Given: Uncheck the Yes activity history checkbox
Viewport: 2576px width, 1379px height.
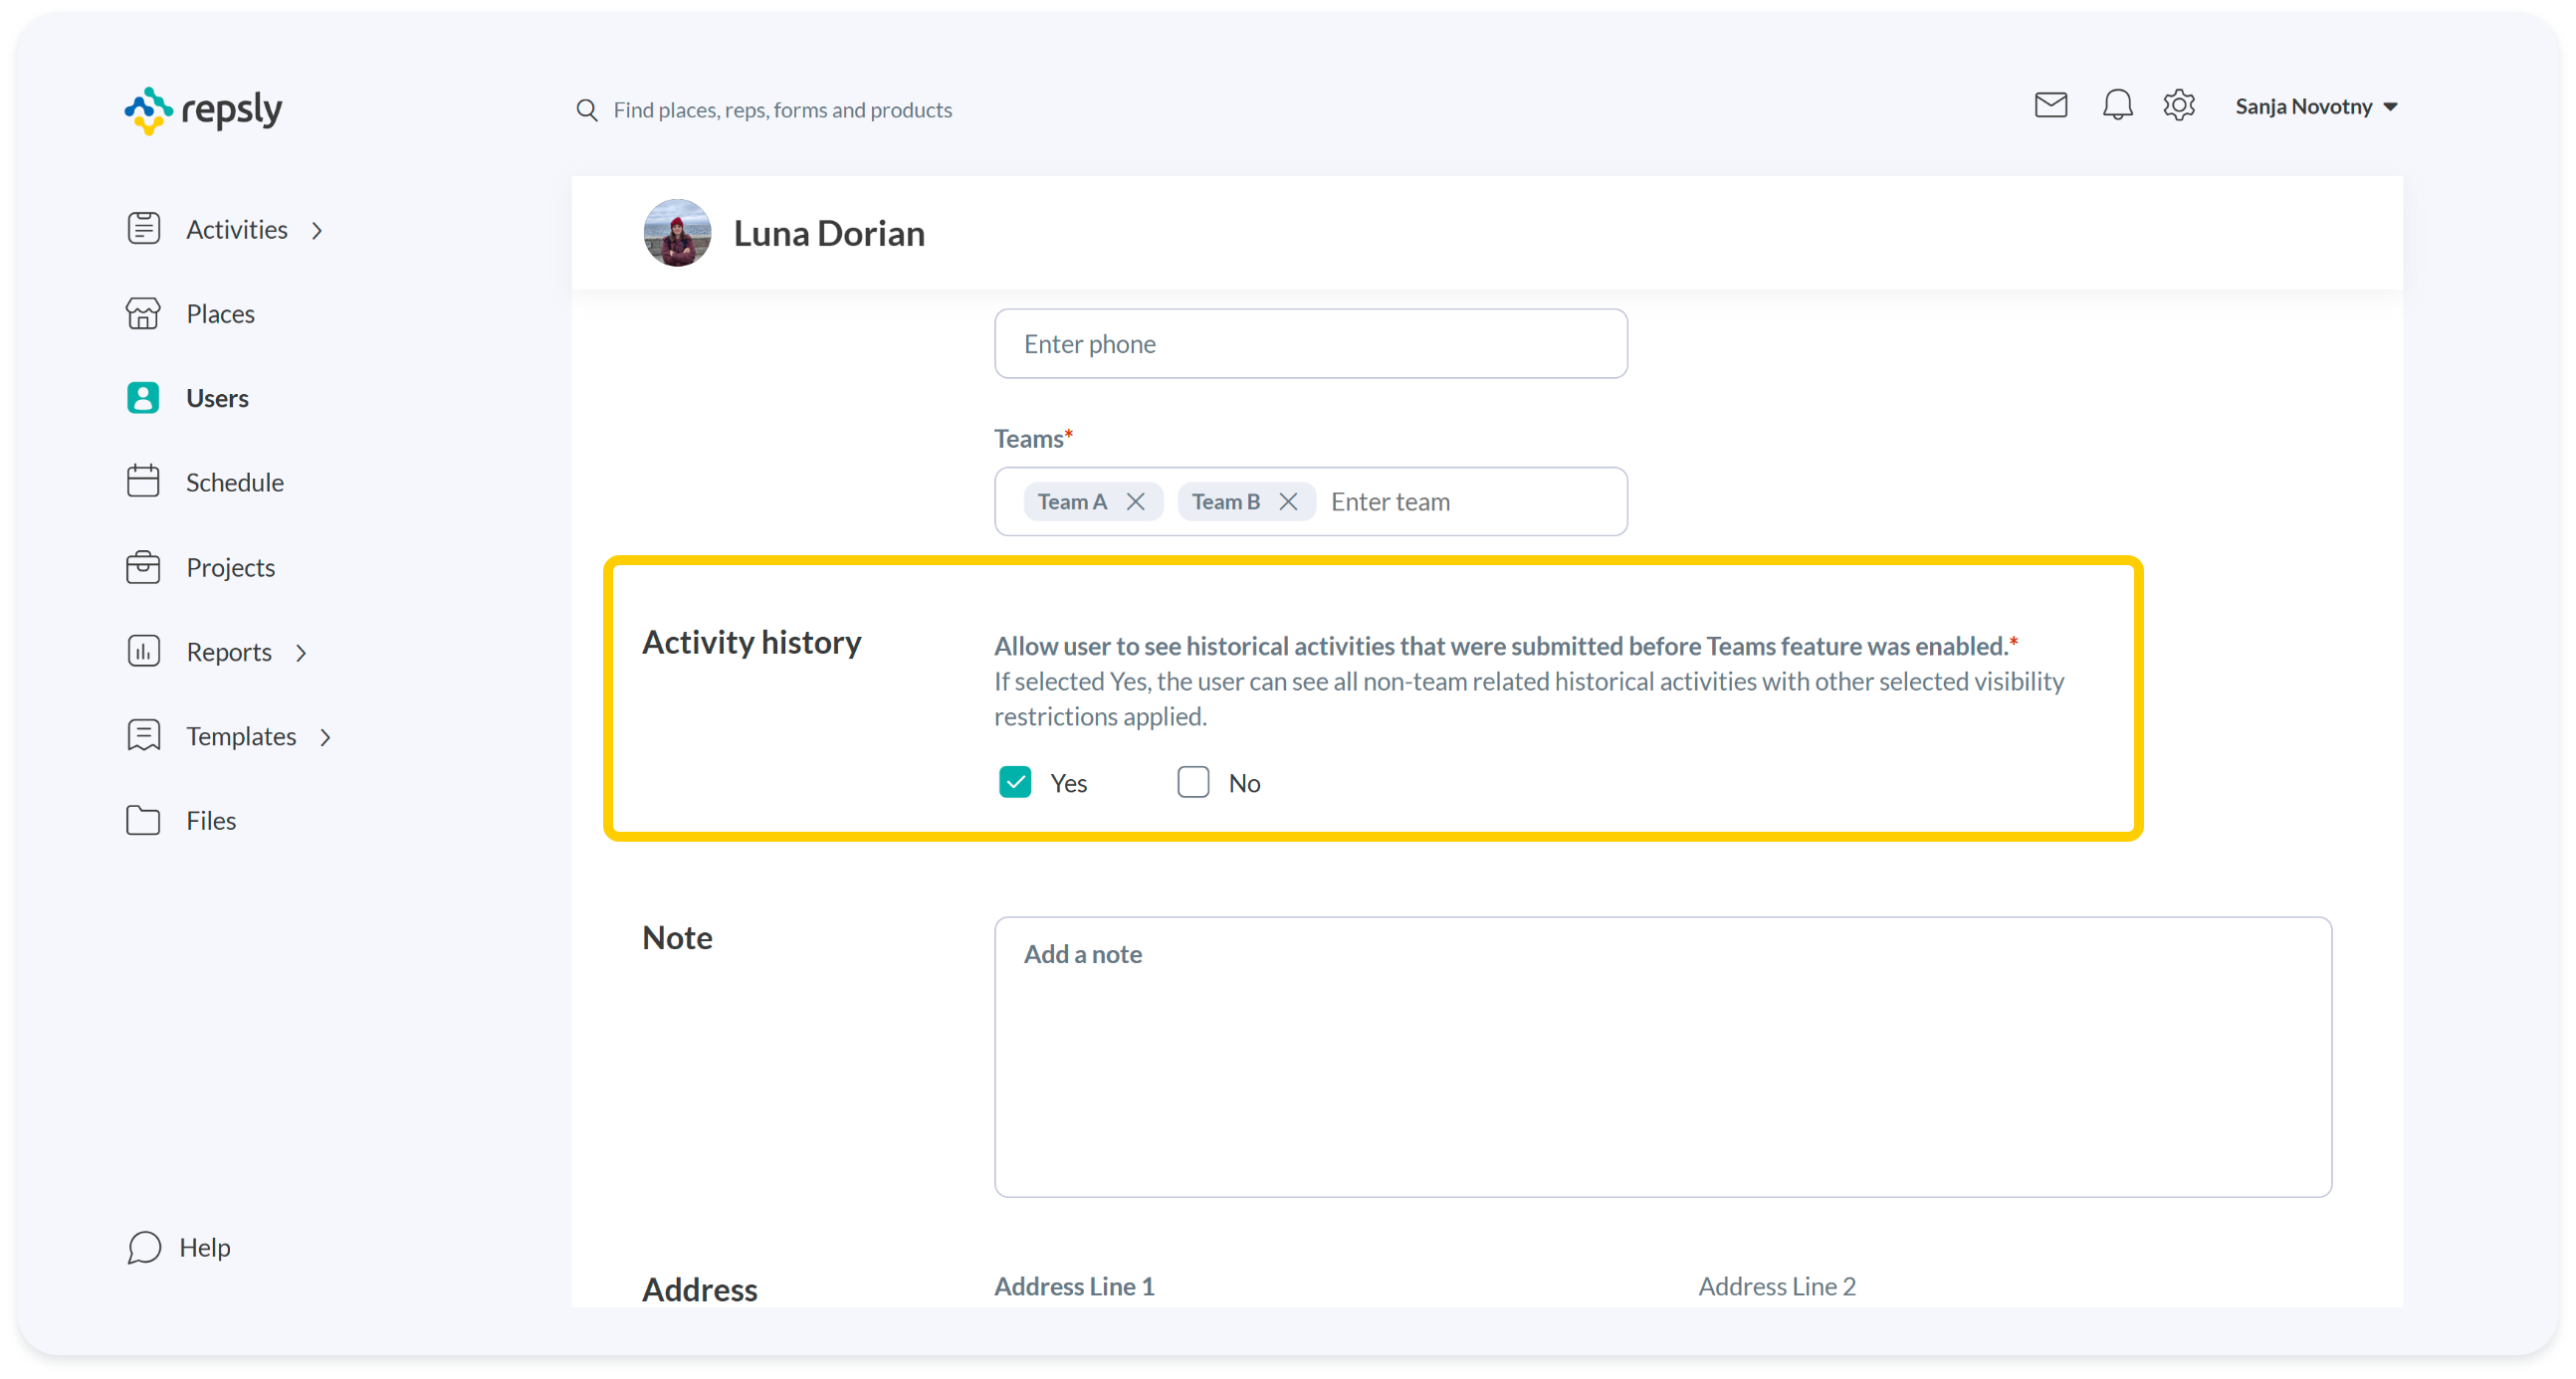Looking at the screenshot, I should 1015,782.
